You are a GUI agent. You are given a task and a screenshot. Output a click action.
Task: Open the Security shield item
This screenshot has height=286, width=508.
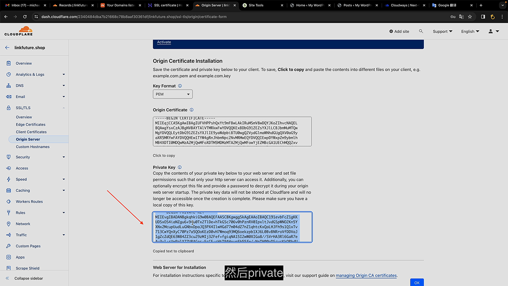point(23,157)
